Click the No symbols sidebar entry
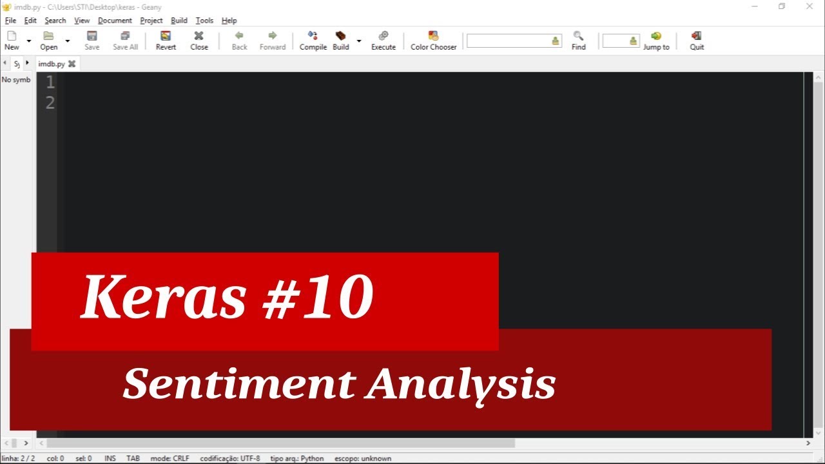This screenshot has height=464, width=825. [16, 80]
